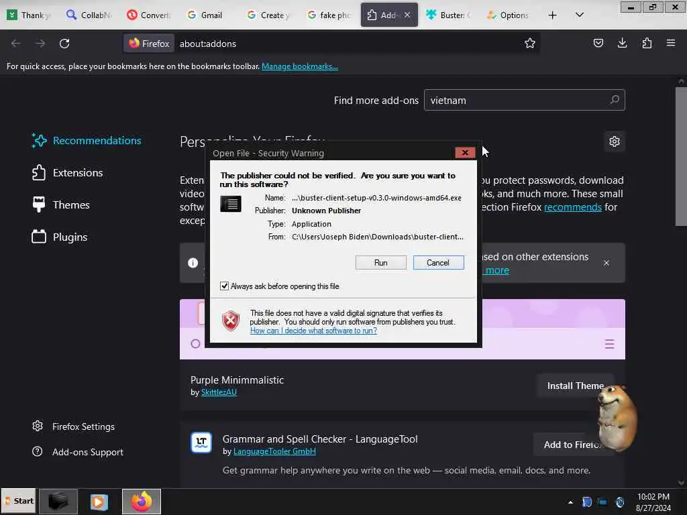Open the Firefox application hamburger menu
Image resolution: width=687 pixels, height=515 pixels.
pos(671,43)
